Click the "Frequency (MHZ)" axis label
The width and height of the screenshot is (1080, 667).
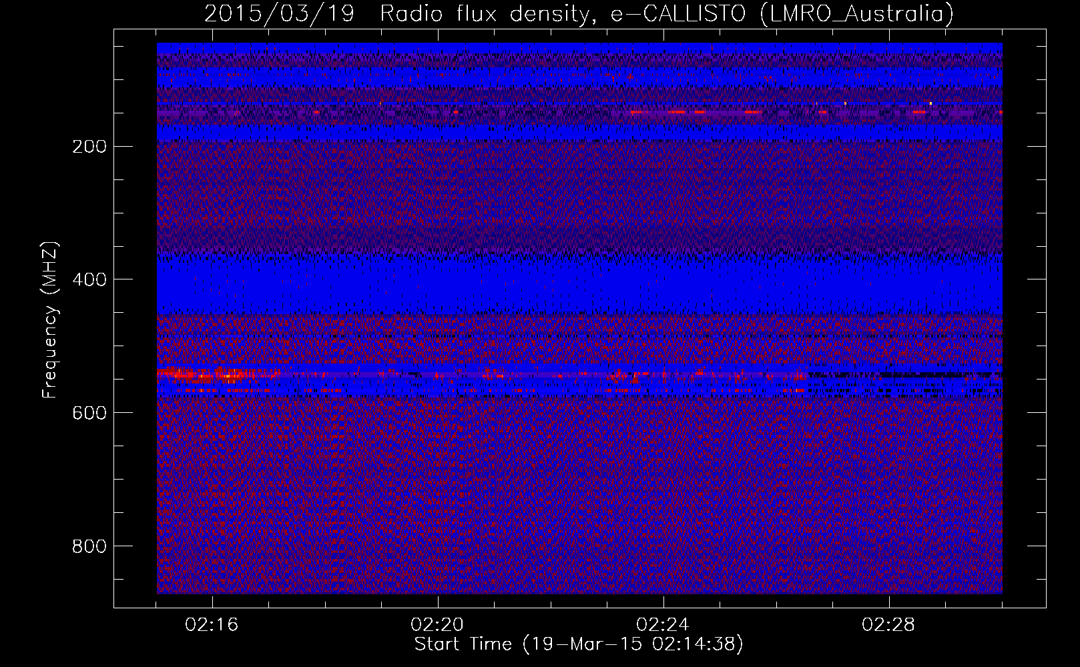50,320
